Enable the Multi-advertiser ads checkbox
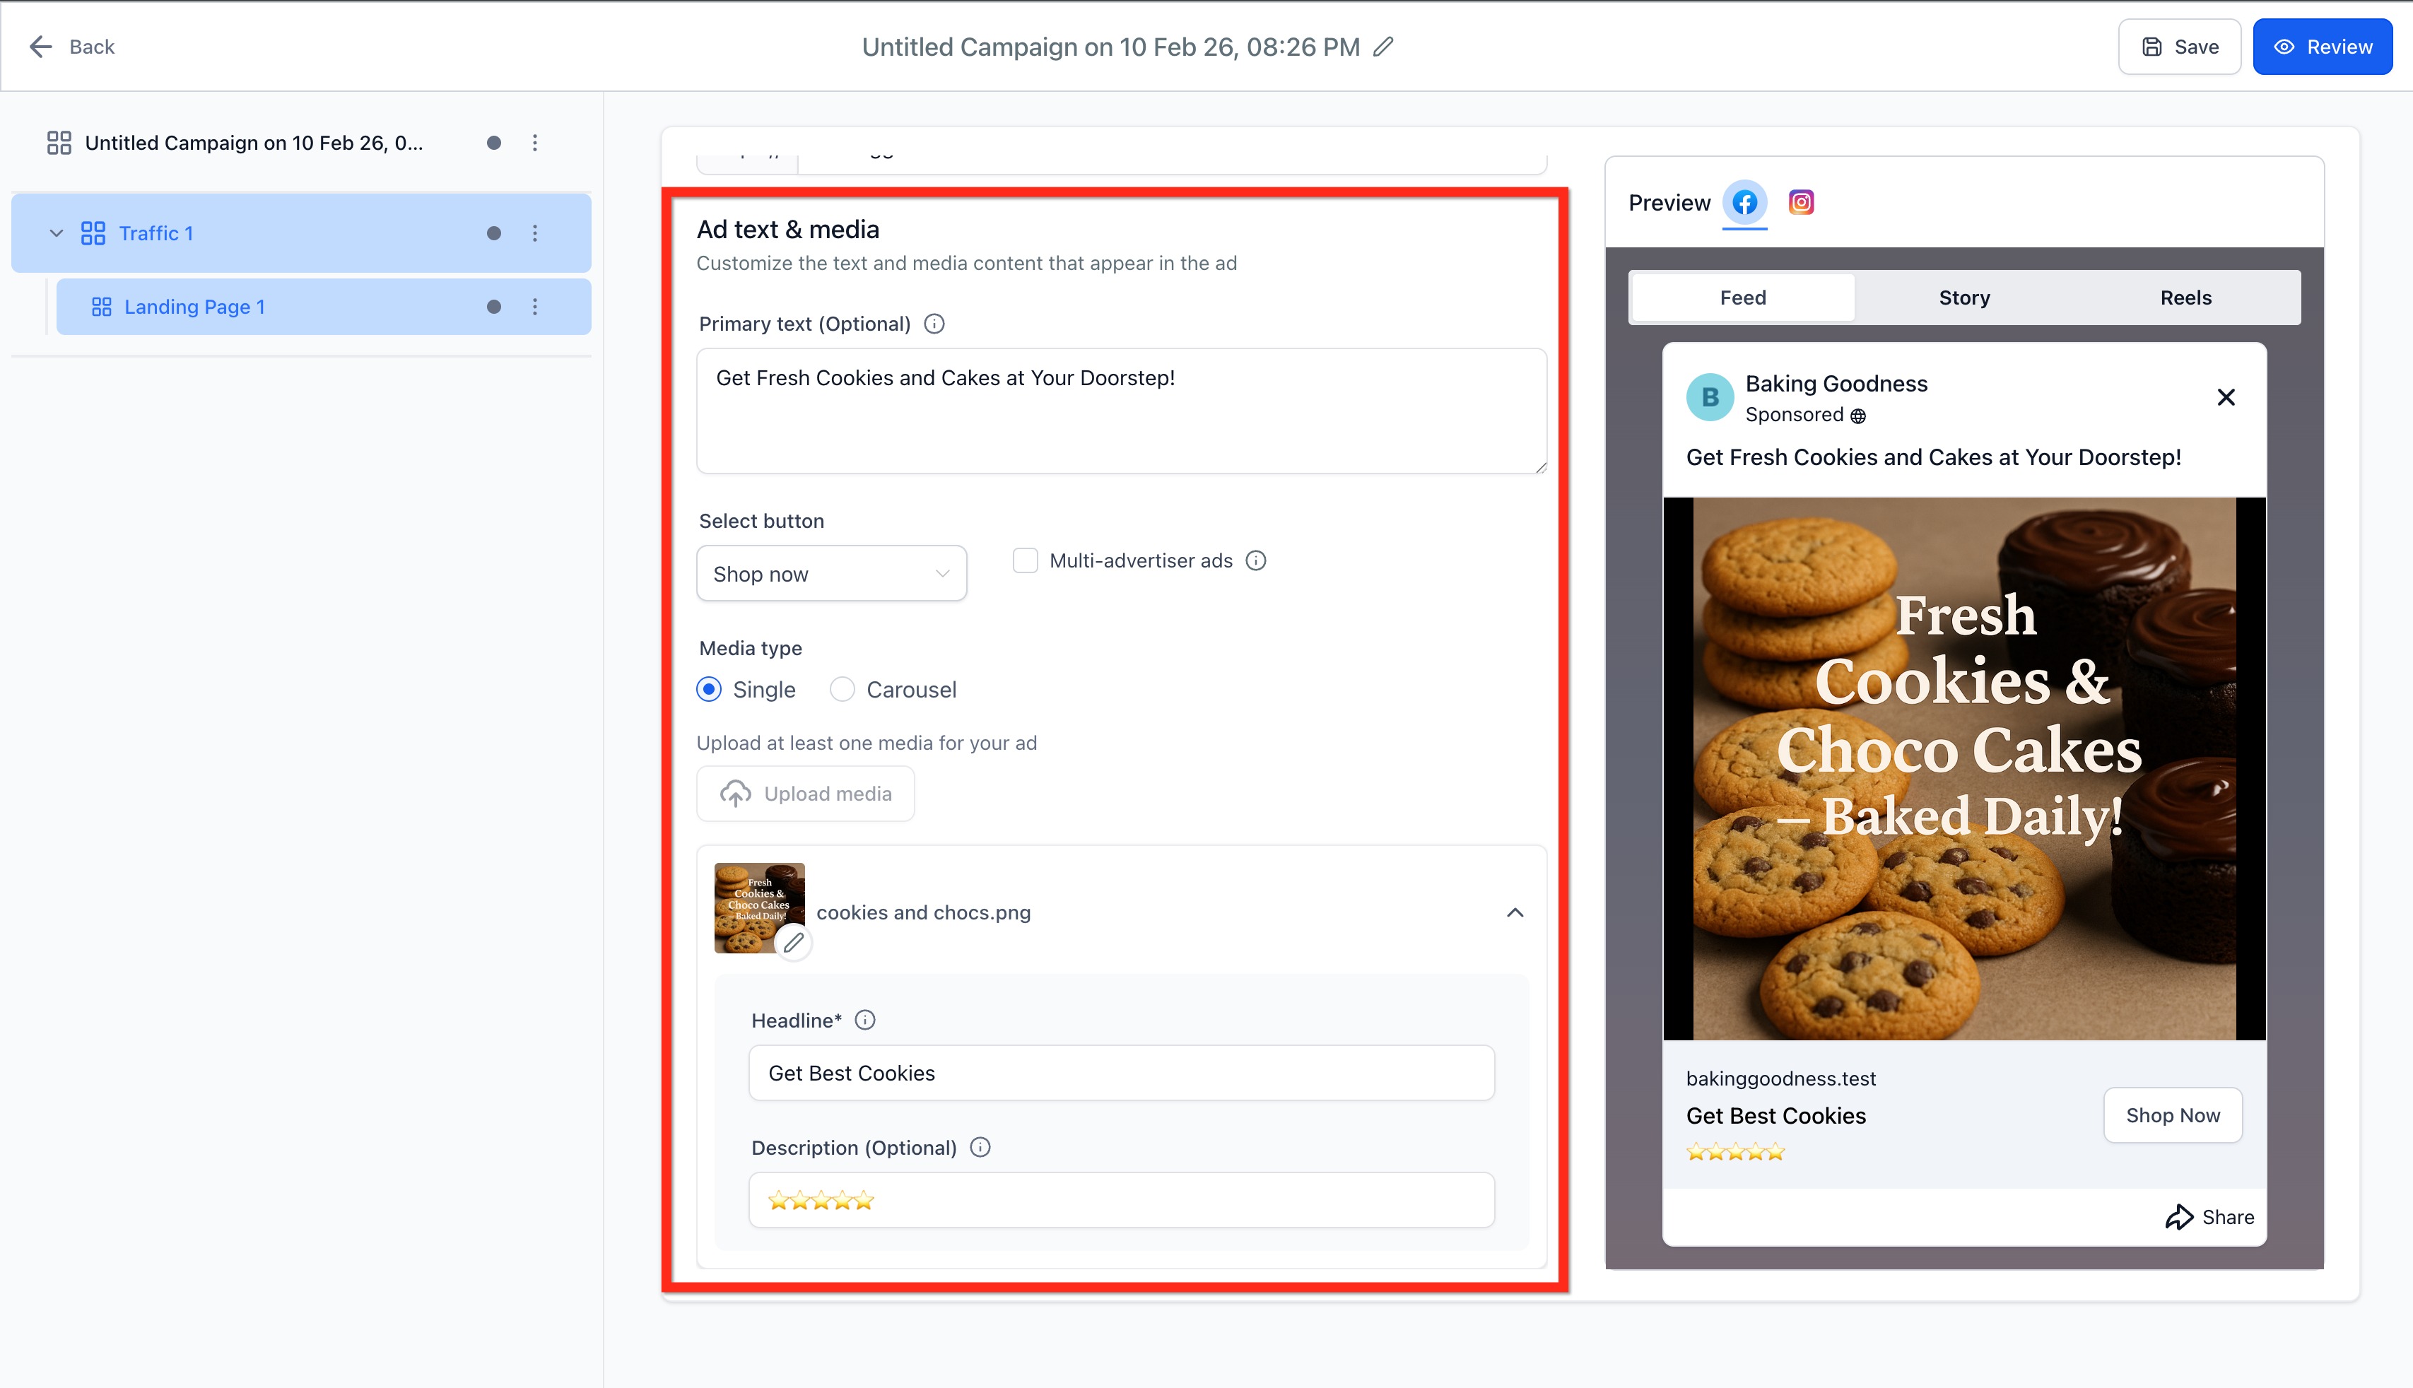 click(x=1025, y=560)
